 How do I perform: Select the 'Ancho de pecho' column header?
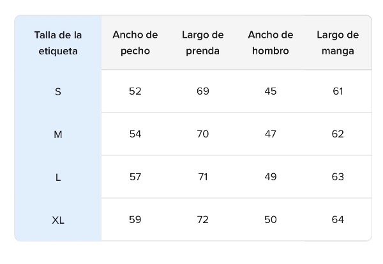pos(135,43)
